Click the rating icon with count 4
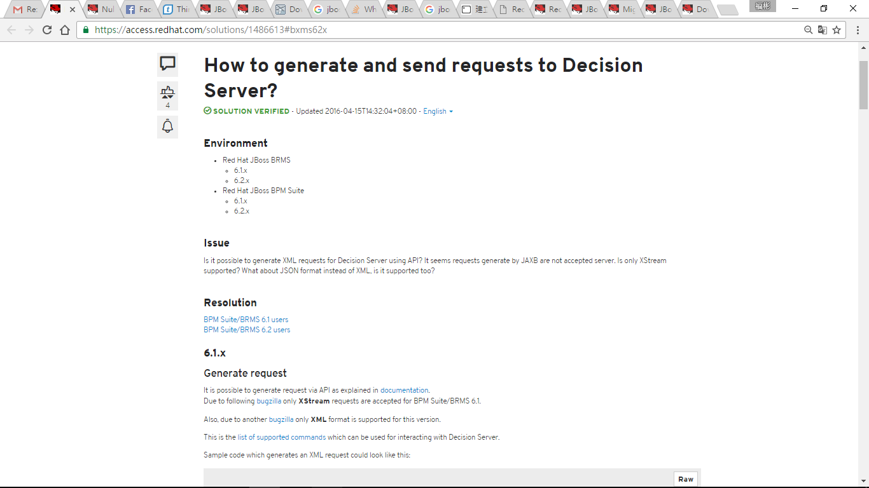The height and width of the screenshot is (488, 869). pyautogui.click(x=167, y=95)
